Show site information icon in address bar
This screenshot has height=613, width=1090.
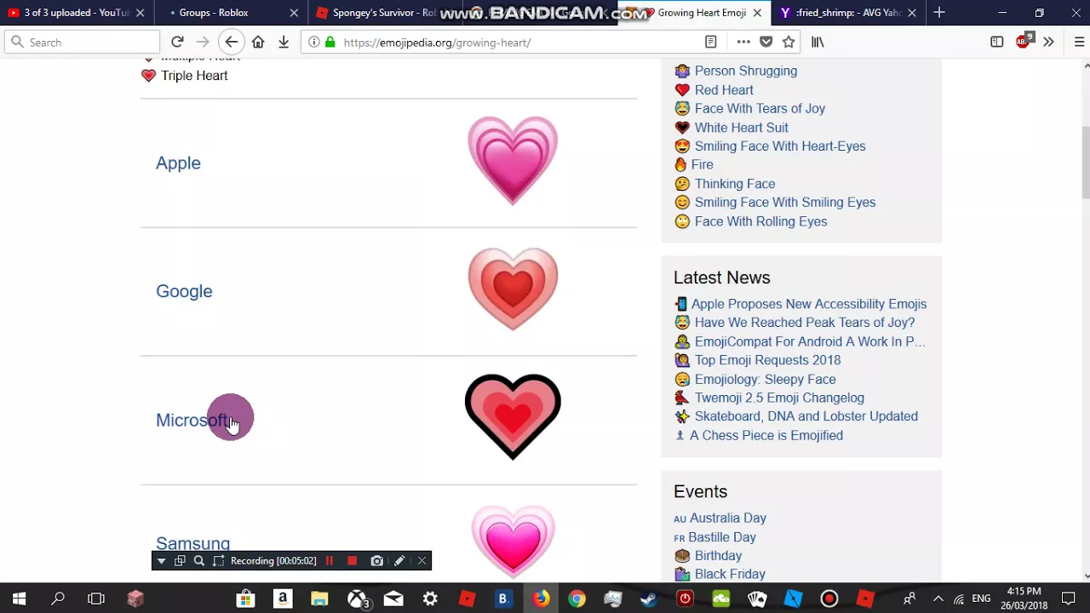[314, 42]
